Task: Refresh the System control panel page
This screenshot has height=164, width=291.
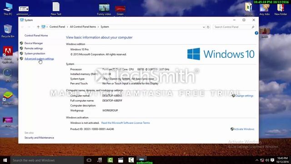Action: coord(208,27)
